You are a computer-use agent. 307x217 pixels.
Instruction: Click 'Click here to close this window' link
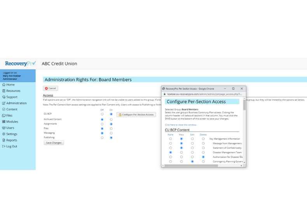pos(181,125)
